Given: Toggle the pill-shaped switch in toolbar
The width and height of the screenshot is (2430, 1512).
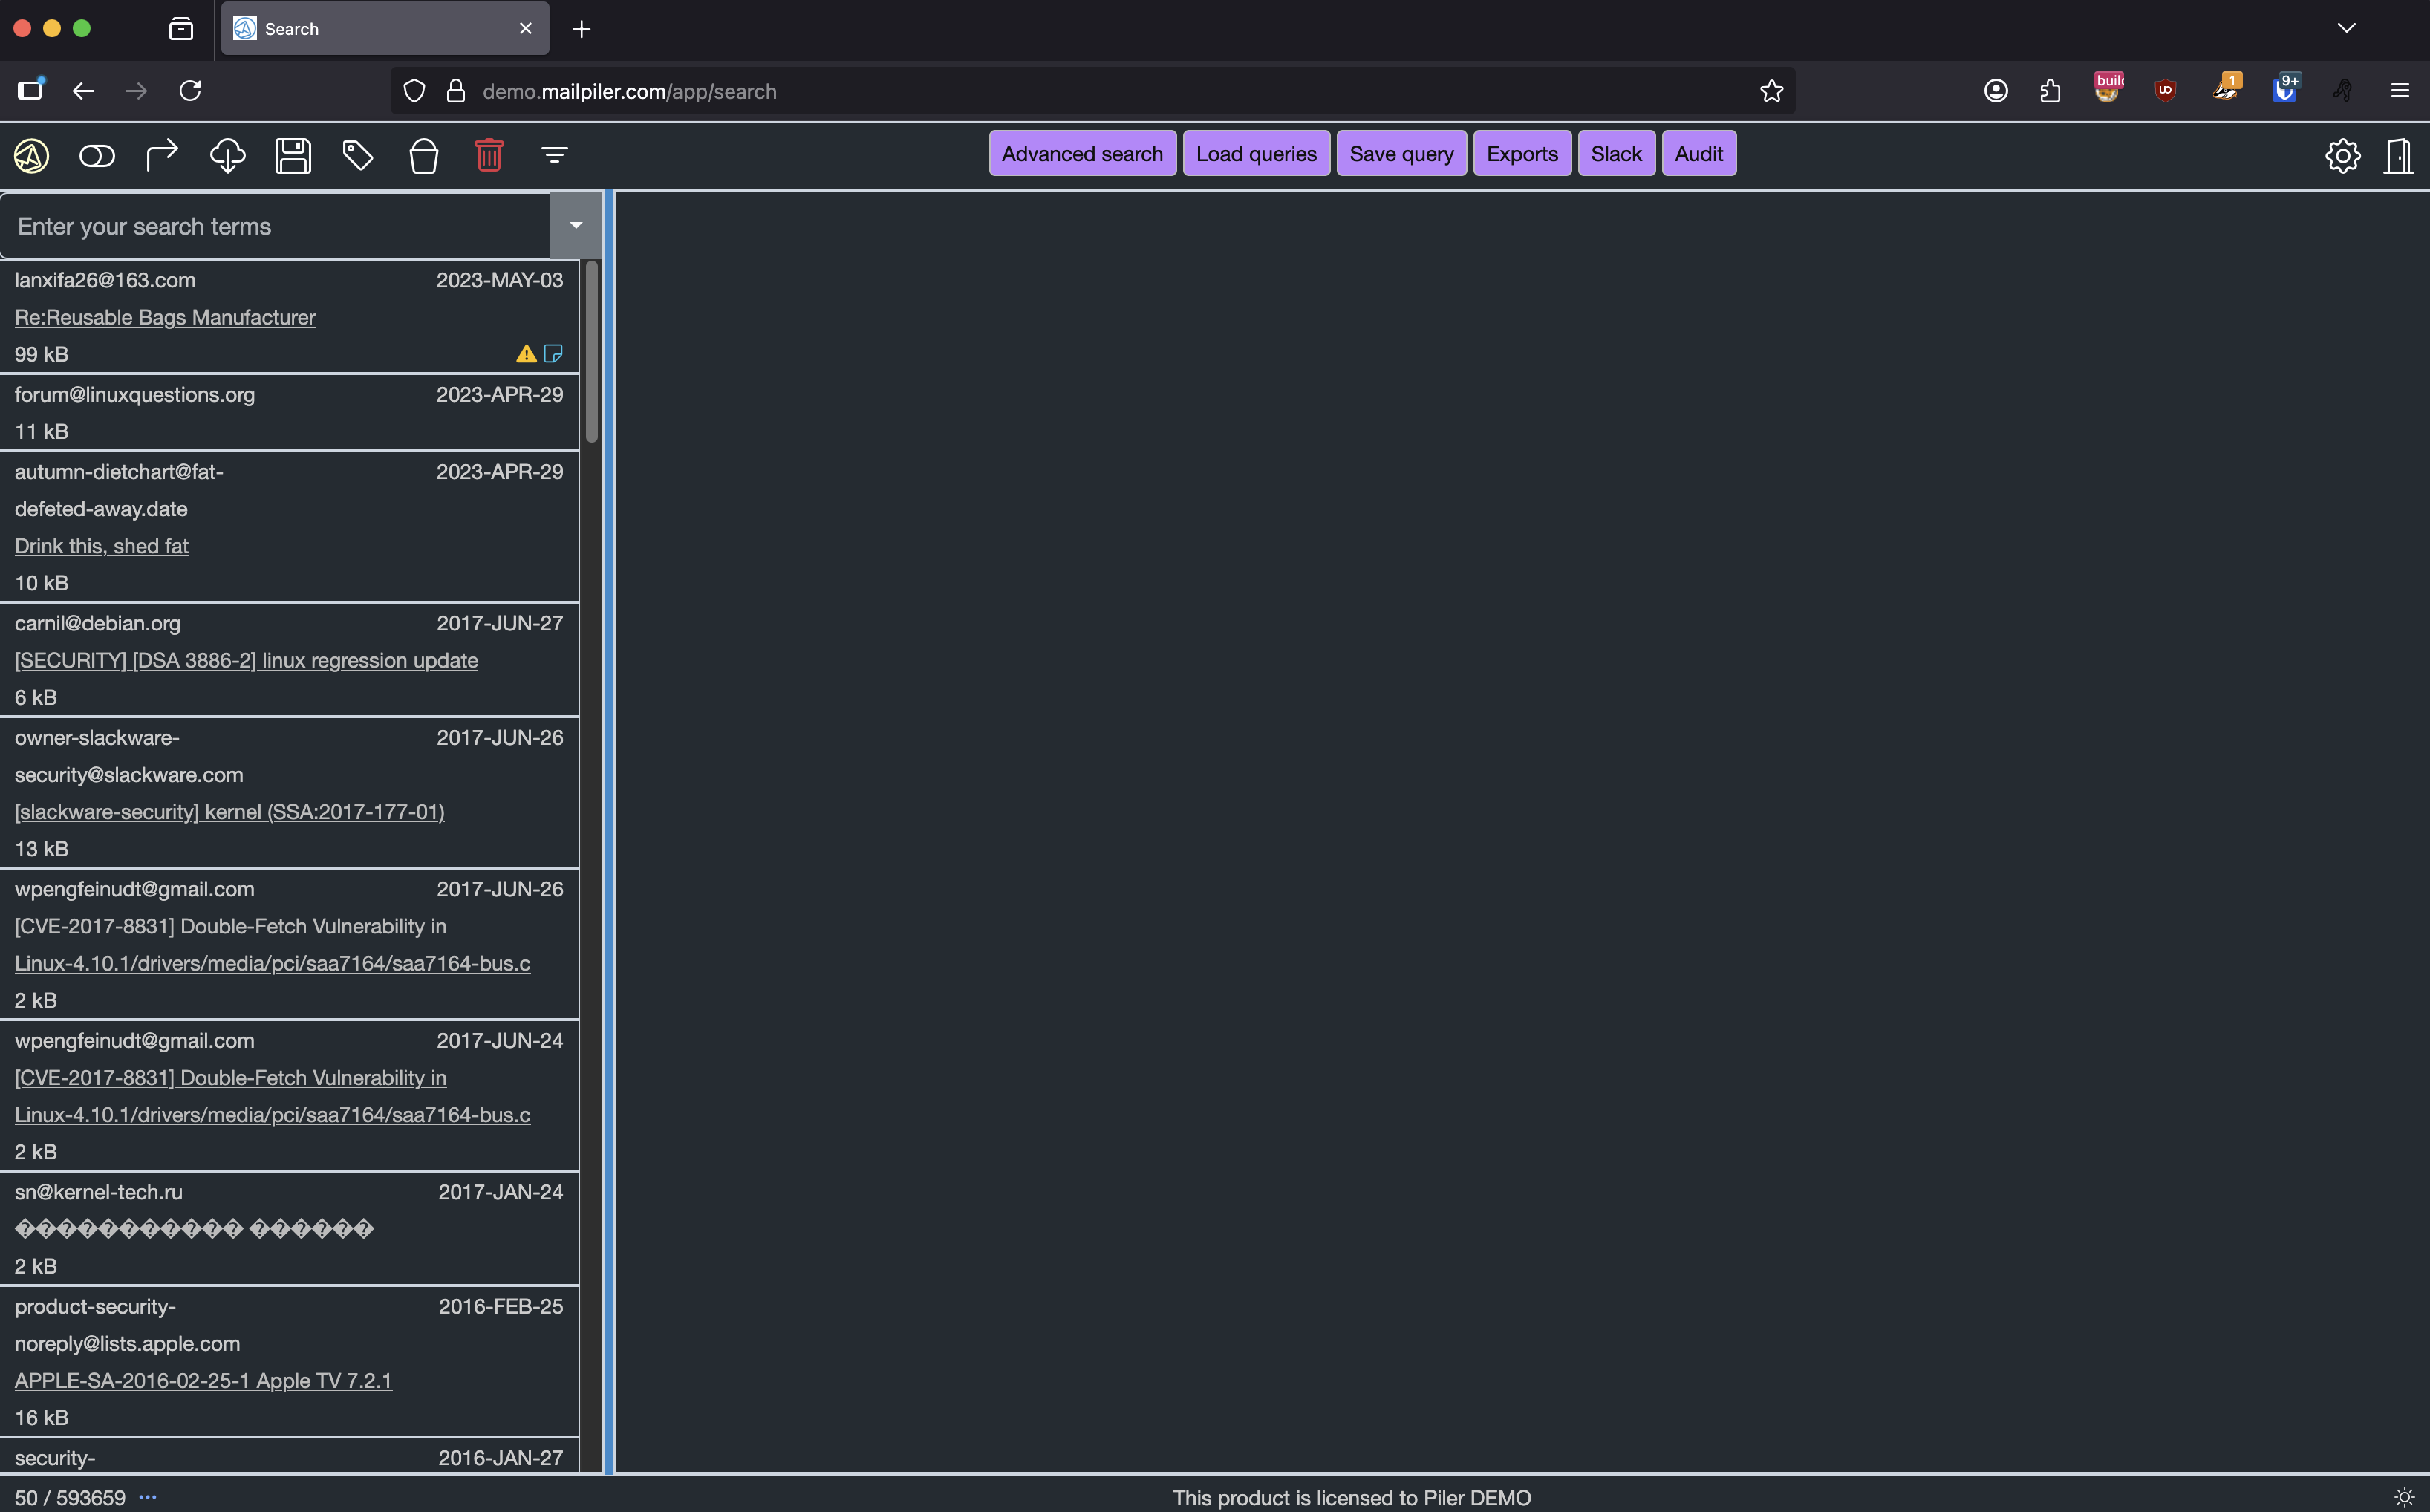Looking at the screenshot, I should click(97, 156).
